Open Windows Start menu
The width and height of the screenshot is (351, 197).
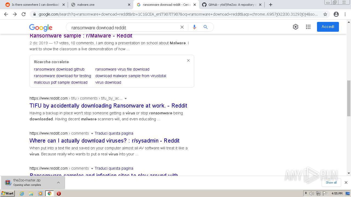click(7, 193)
